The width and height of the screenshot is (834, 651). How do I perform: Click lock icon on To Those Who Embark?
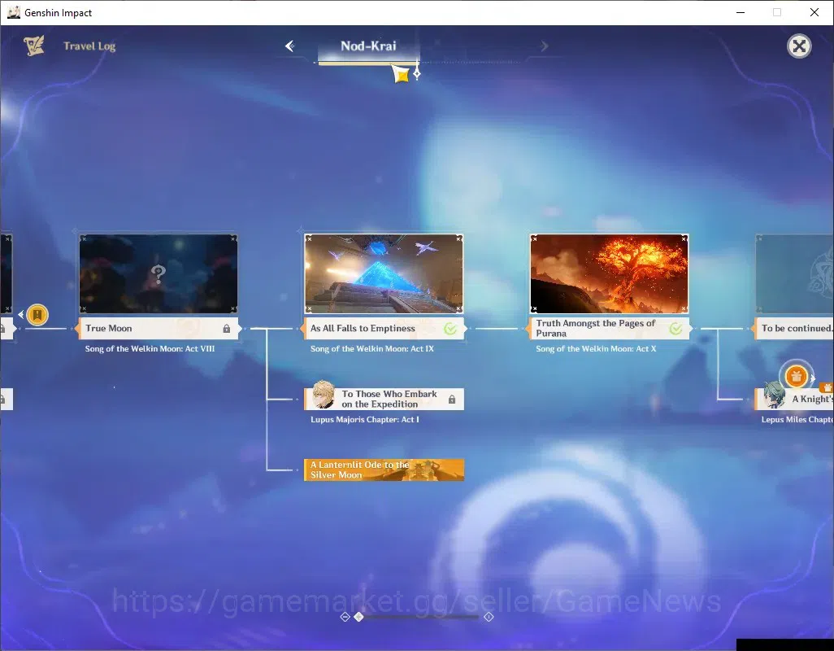tap(452, 400)
